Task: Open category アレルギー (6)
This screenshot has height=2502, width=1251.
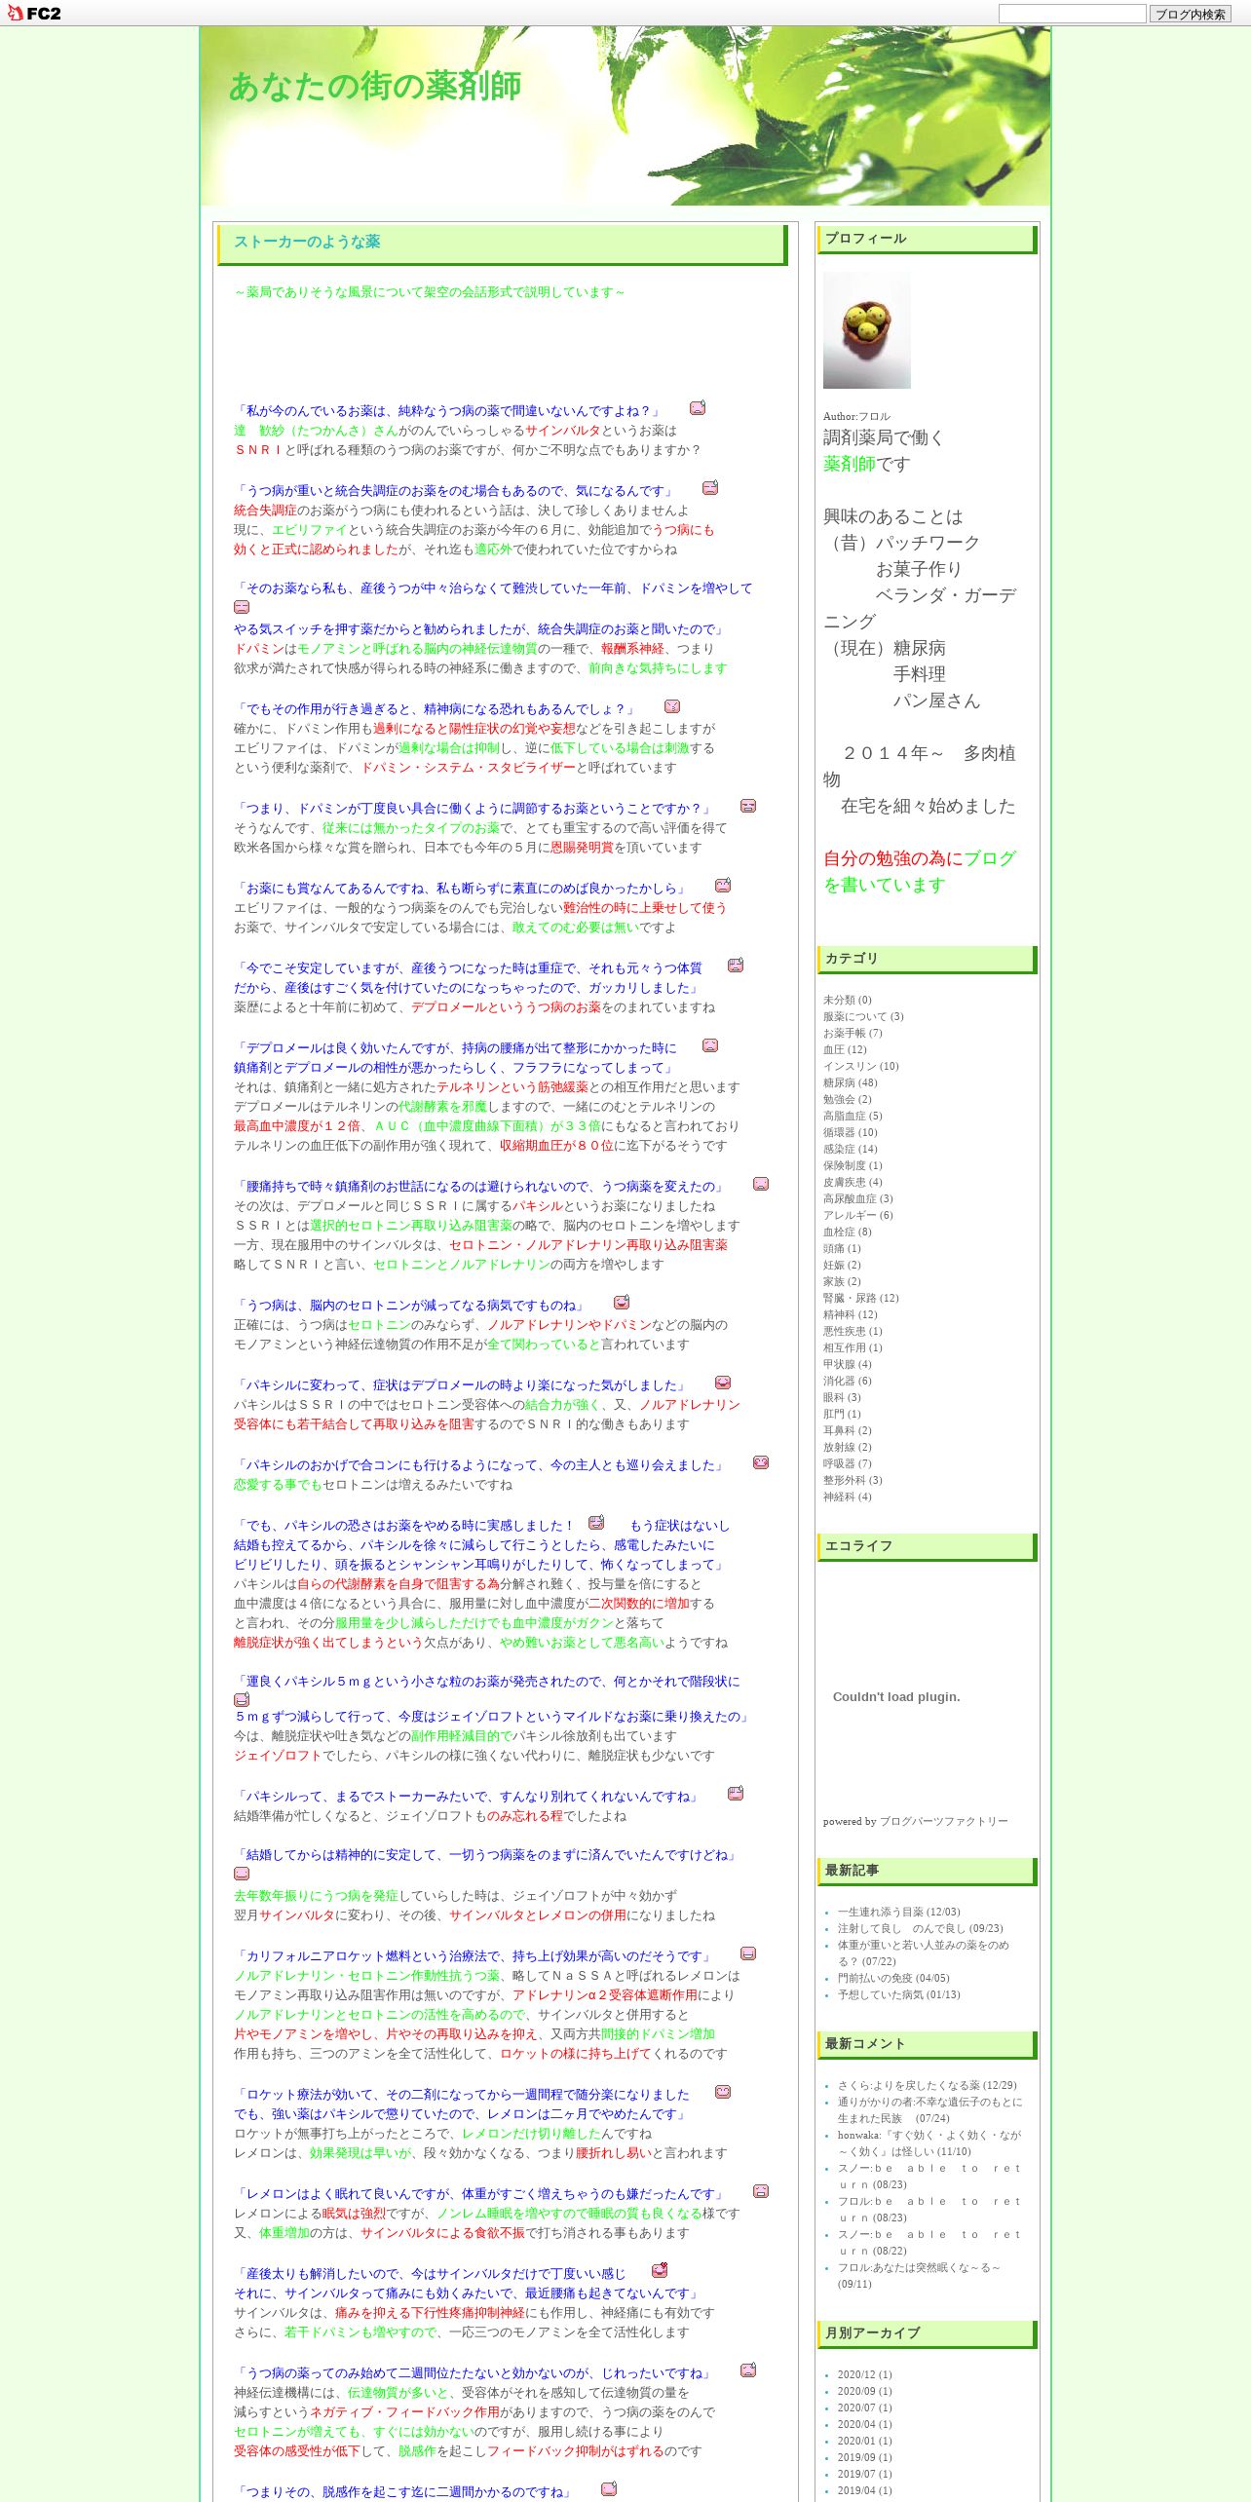Action: pyautogui.click(x=857, y=1215)
